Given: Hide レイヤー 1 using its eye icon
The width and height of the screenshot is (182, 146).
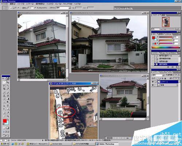Looking at the screenshot, I should (153, 82).
